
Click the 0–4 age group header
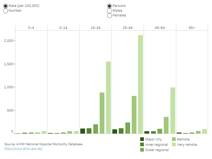coord(31,28)
